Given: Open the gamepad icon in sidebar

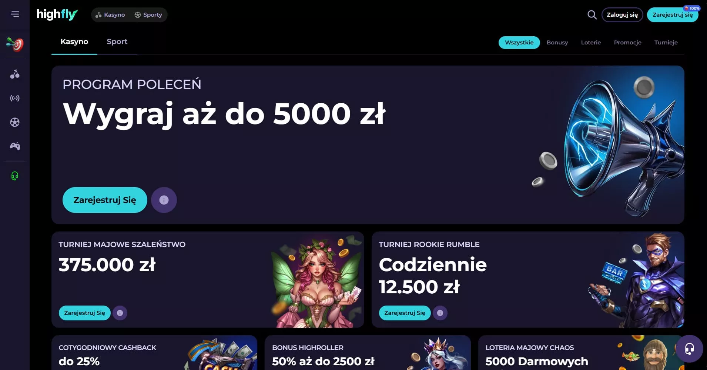Looking at the screenshot, I should [x=15, y=146].
